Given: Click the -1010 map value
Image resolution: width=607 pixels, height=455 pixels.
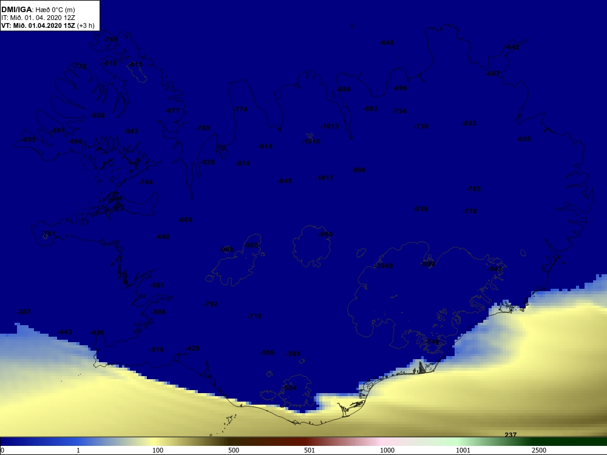Looking at the screenshot, I should (311, 141).
